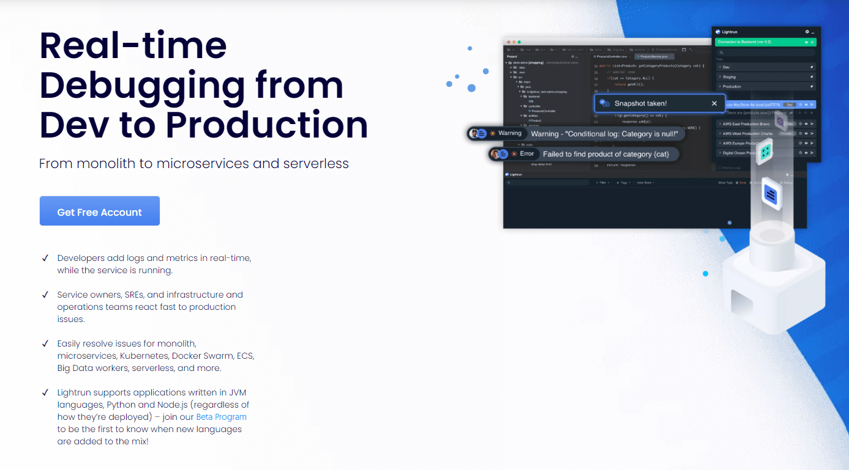Click the Get Free Account button

[x=99, y=211]
